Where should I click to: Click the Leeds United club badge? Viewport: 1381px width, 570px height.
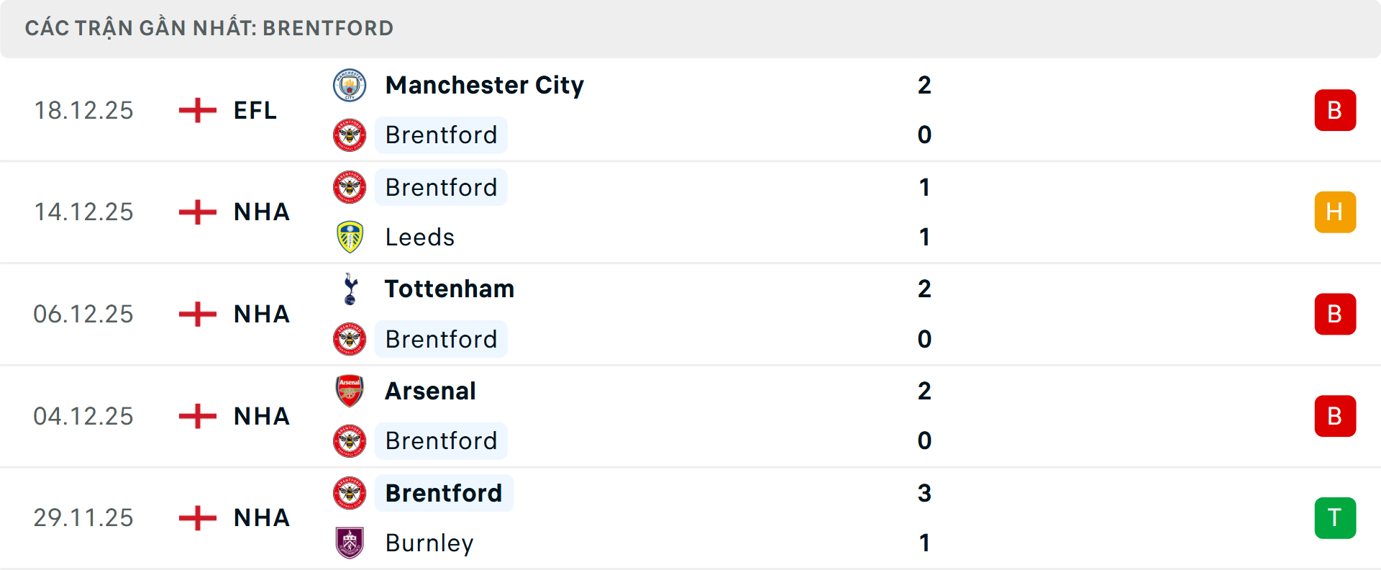click(x=350, y=237)
